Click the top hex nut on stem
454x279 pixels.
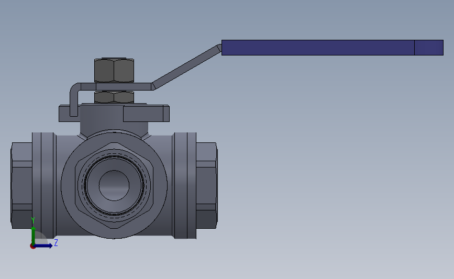[114, 70]
